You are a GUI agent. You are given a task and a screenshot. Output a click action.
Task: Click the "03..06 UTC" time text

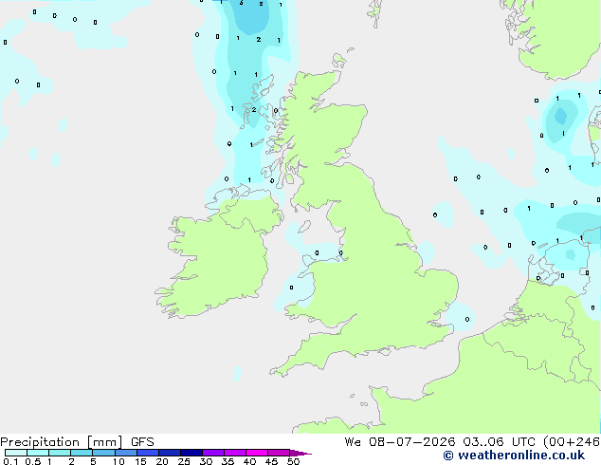(499, 442)
